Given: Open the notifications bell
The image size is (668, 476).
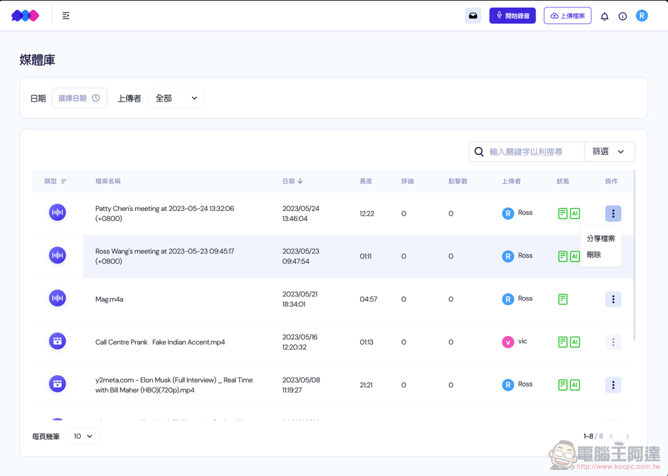Looking at the screenshot, I should (605, 16).
